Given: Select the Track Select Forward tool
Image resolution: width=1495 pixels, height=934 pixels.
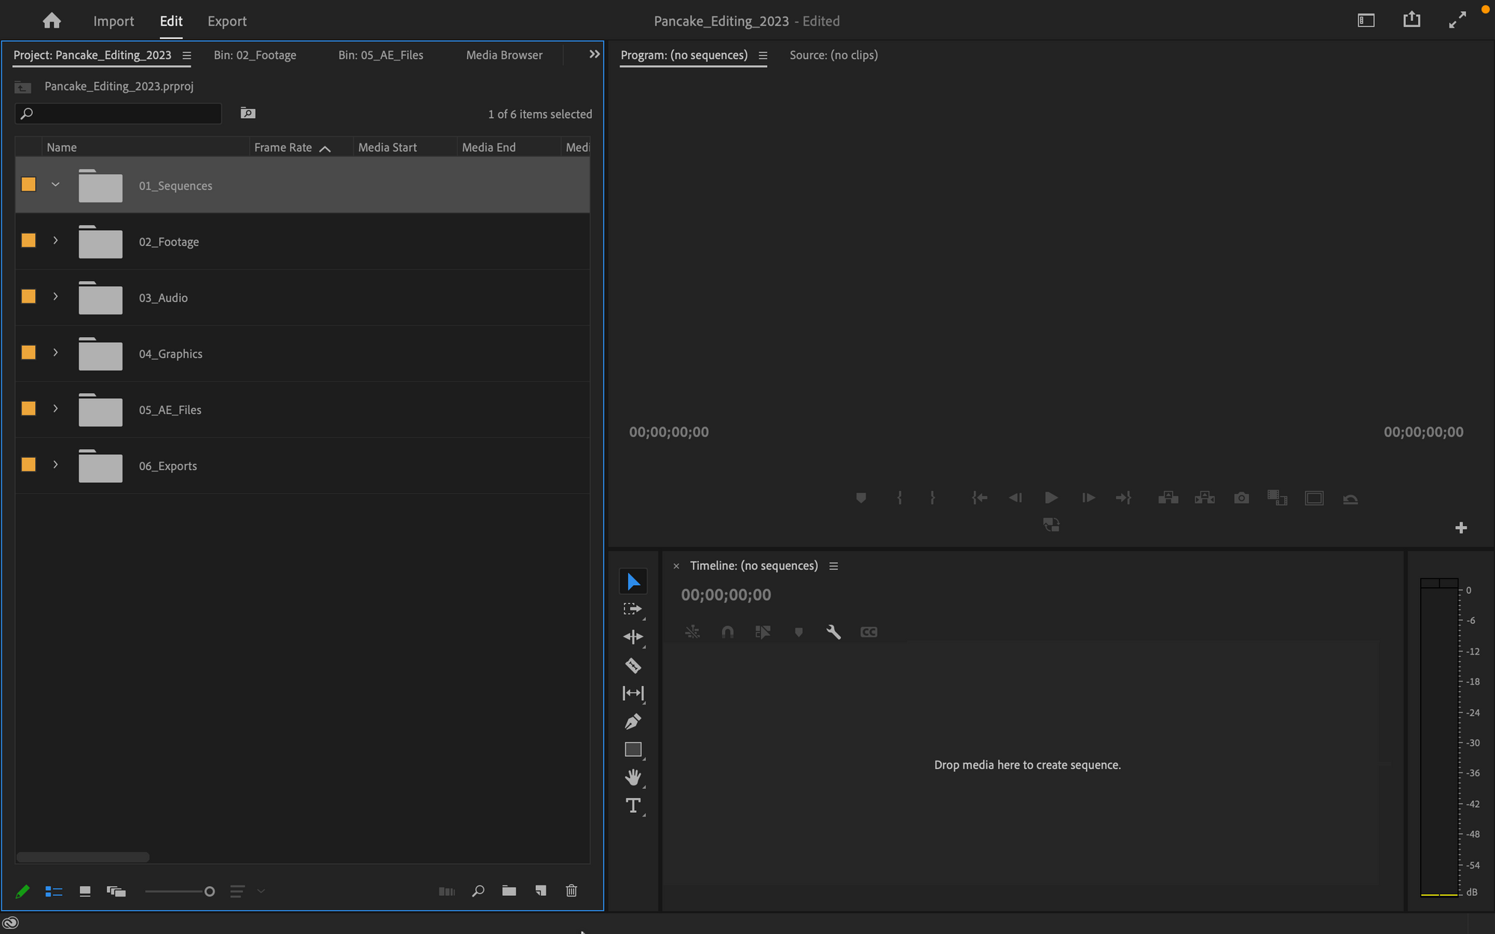Looking at the screenshot, I should click(x=633, y=609).
